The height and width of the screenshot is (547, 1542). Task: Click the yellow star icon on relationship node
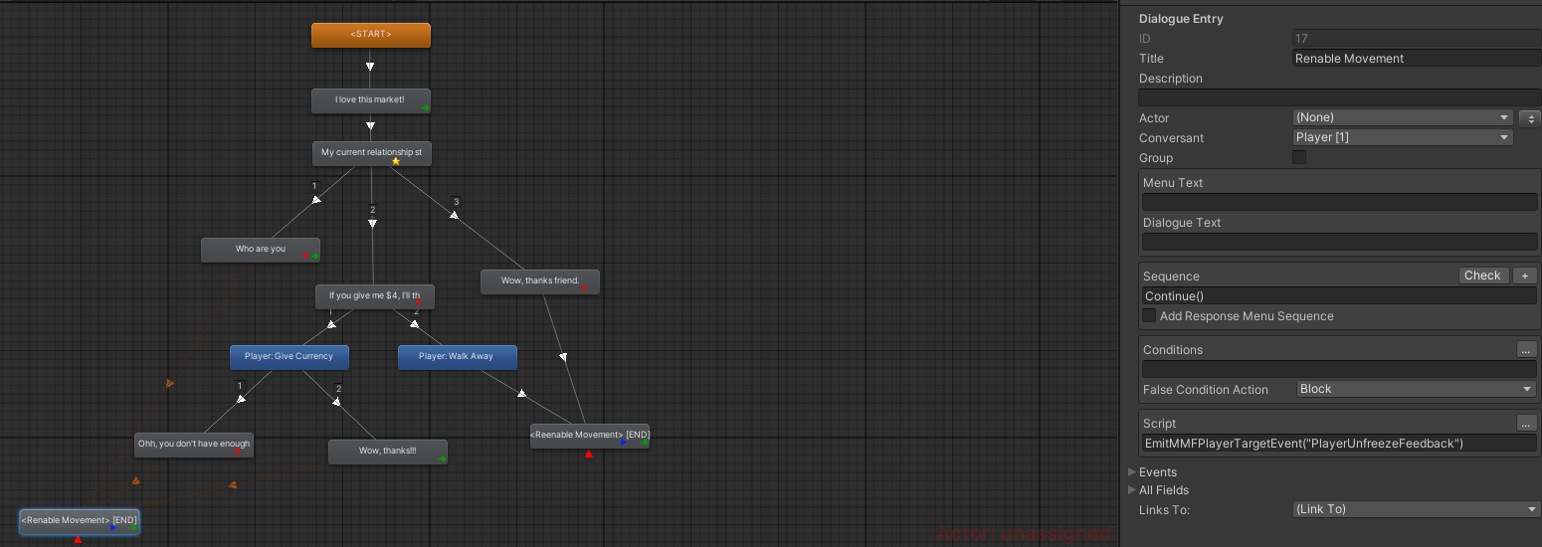point(396,161)
